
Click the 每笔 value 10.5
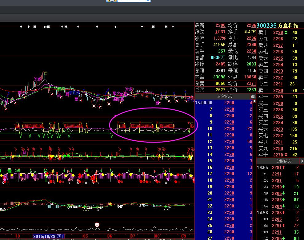(252, 70)
